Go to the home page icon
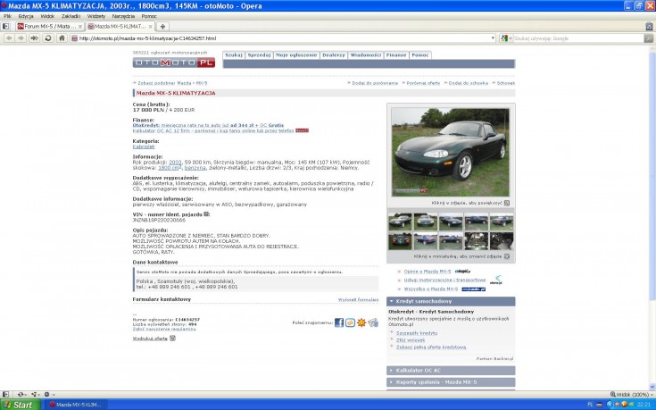656x410 pixels. [x=62, y=38]
